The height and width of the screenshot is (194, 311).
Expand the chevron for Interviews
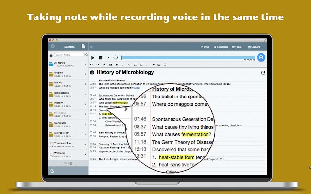pos(85,114)
